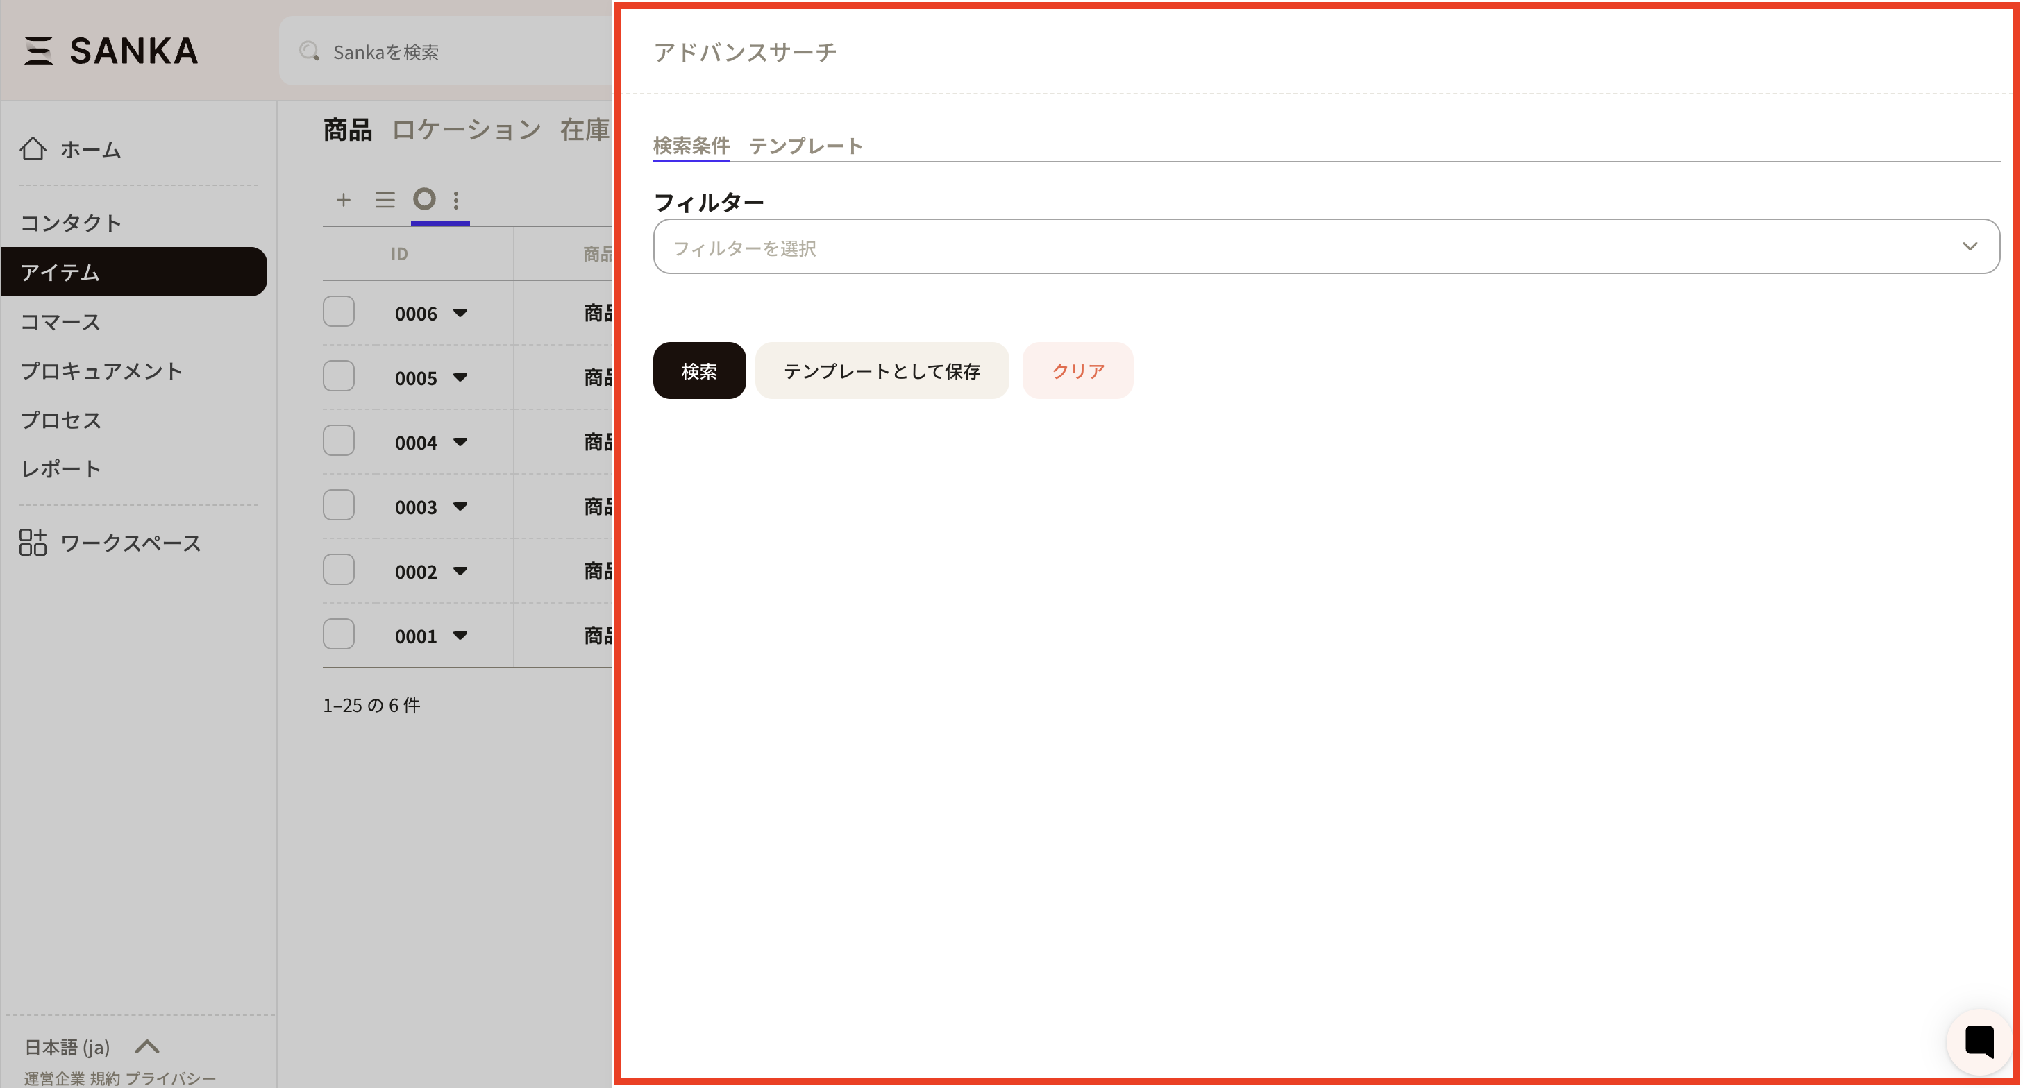This screenshot has height=1088, width=2023.
Task: Open the three-dot more options icon
Action: coord(456,199)
